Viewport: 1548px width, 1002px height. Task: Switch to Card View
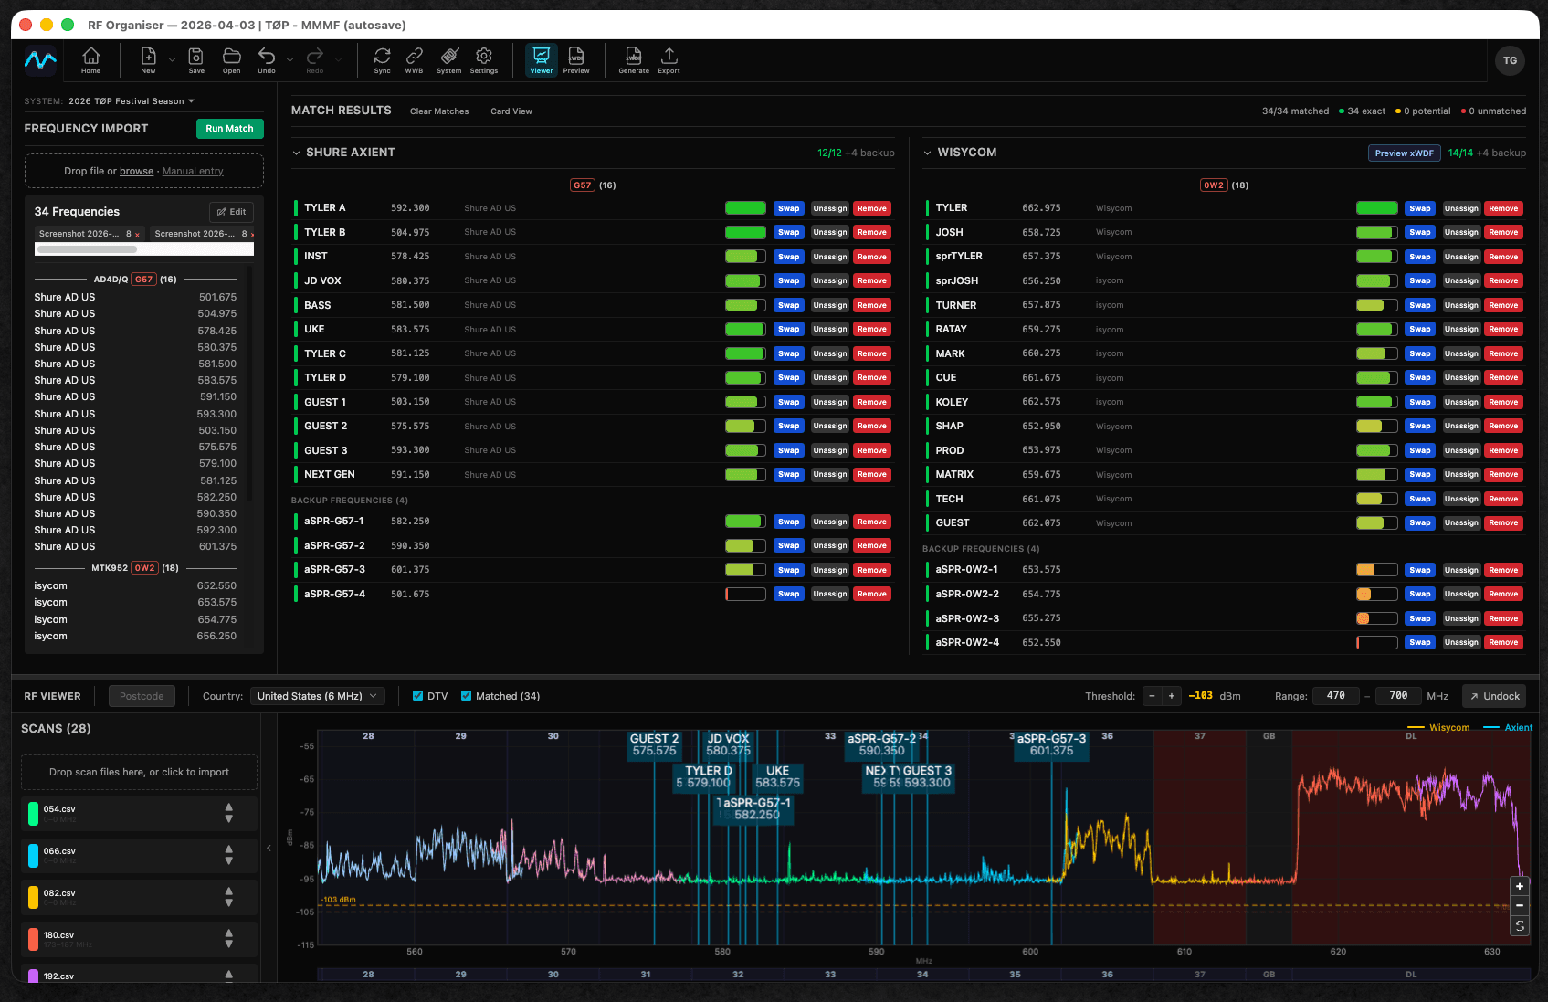click(511, 111)
